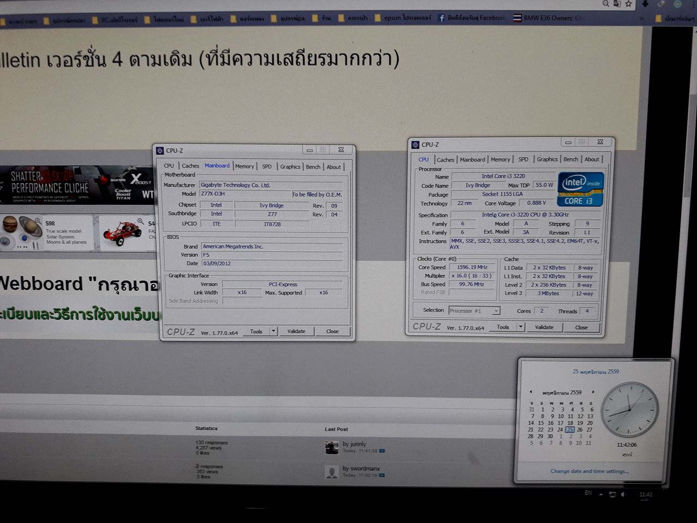This screenshot has width=697, height=523.
Task: Open the Graphics tab in the processor window
Action: point(547,160)
